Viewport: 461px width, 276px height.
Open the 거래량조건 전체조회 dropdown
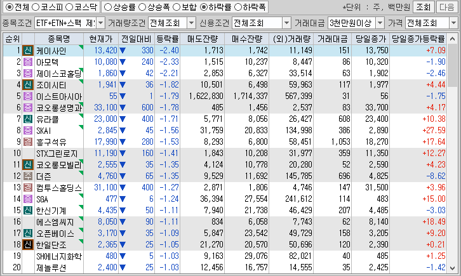click(x=191, y=23)
